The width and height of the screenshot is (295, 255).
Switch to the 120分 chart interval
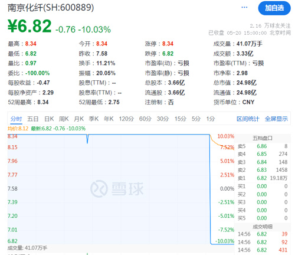click(x=126, y=119)
